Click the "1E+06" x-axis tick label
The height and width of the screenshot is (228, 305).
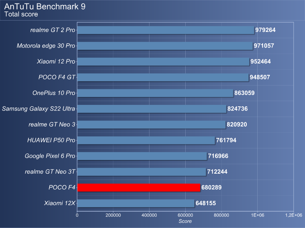[258, 215]
